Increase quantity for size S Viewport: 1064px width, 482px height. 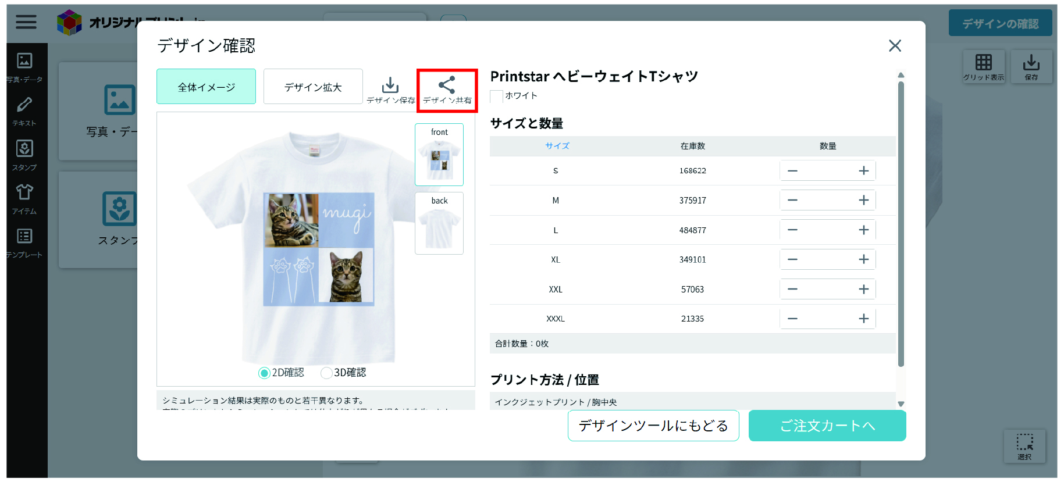click(863, 171)
